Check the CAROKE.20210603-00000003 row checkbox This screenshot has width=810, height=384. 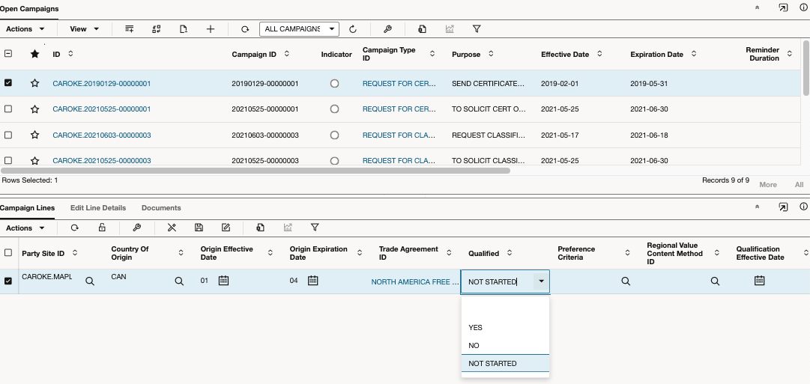click(x=8, y=135)
